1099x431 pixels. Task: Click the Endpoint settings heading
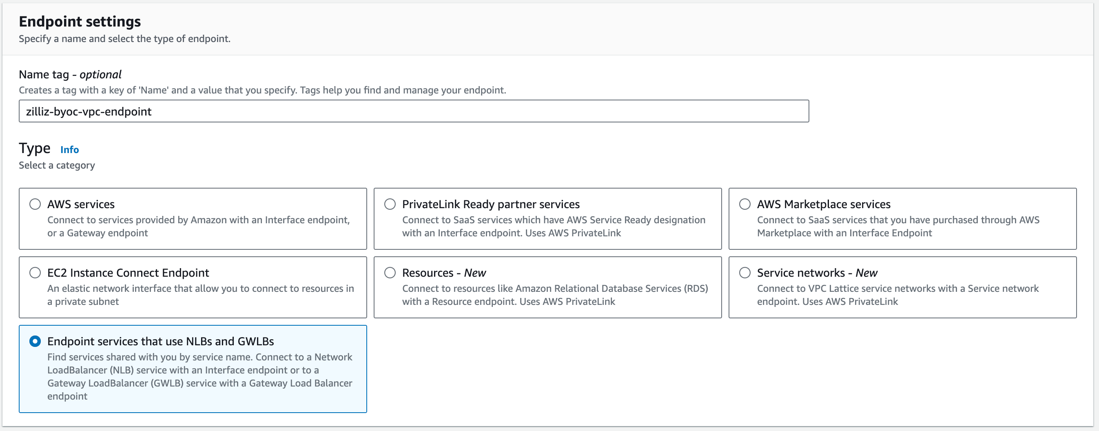(80, 21)
